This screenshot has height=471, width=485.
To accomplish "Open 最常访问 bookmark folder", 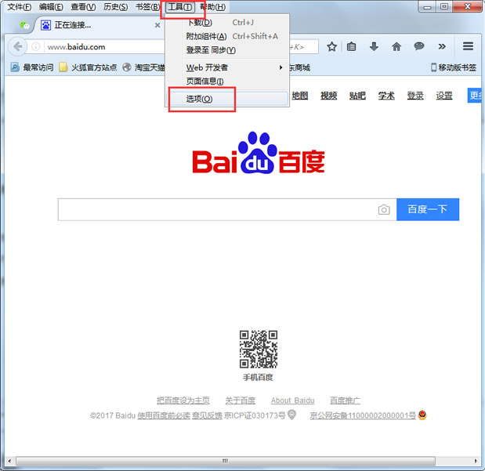I will [32, 67].
